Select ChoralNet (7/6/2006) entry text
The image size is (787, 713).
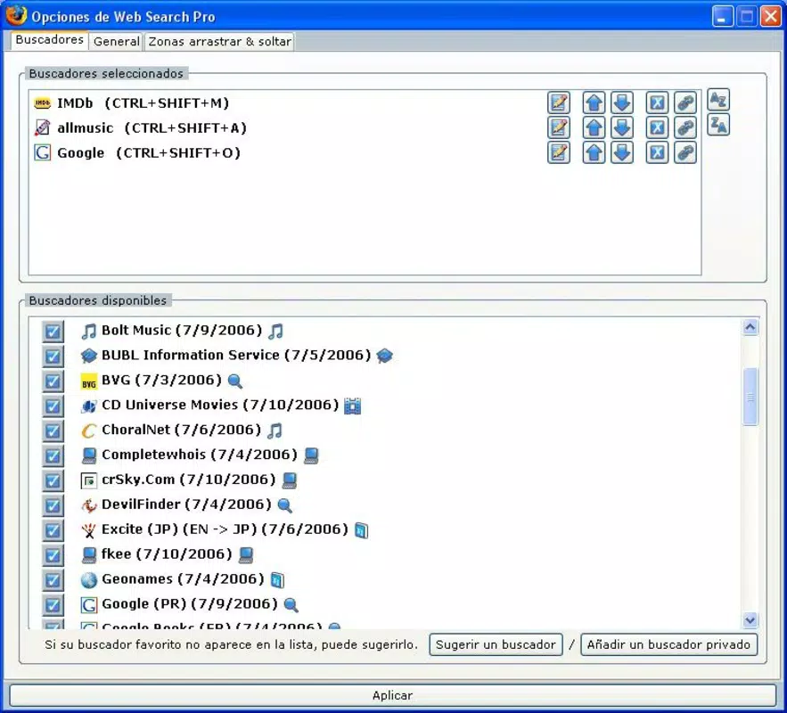[181, 430]
